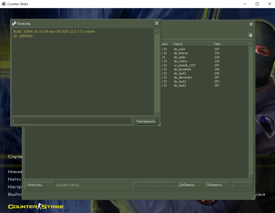Click ping value 247
275x213 pixels.
[217, 65]
